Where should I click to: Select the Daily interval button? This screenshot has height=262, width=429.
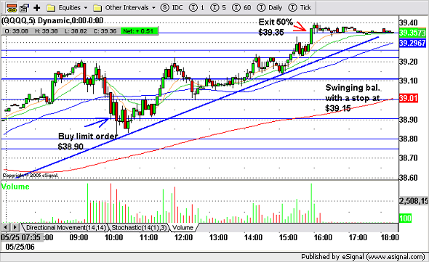tap(270, 8)
